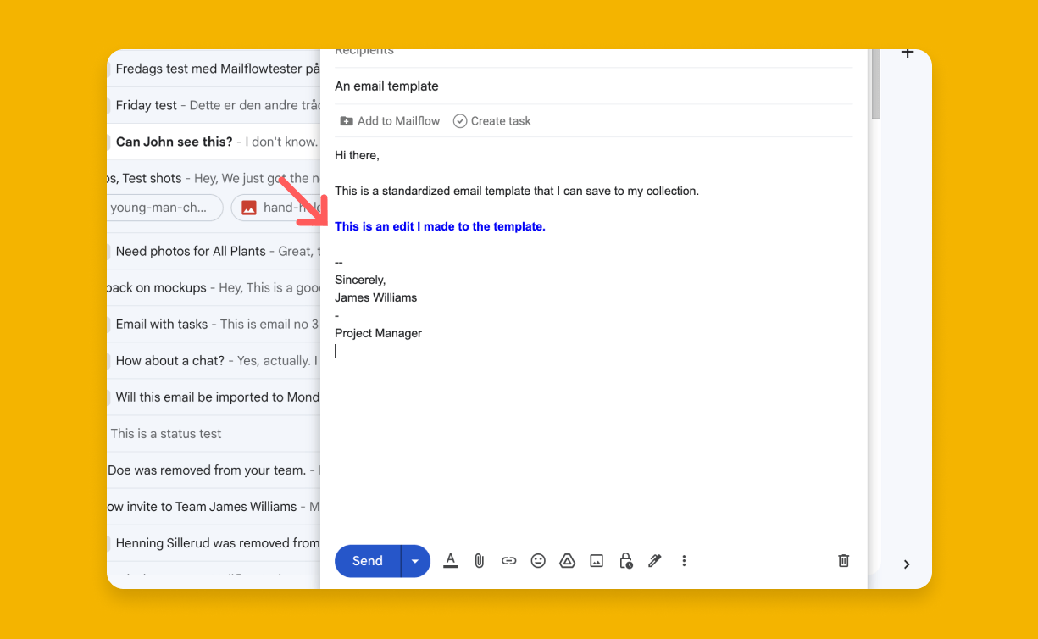Open the more compose options menu

click(x=684, y=560)
